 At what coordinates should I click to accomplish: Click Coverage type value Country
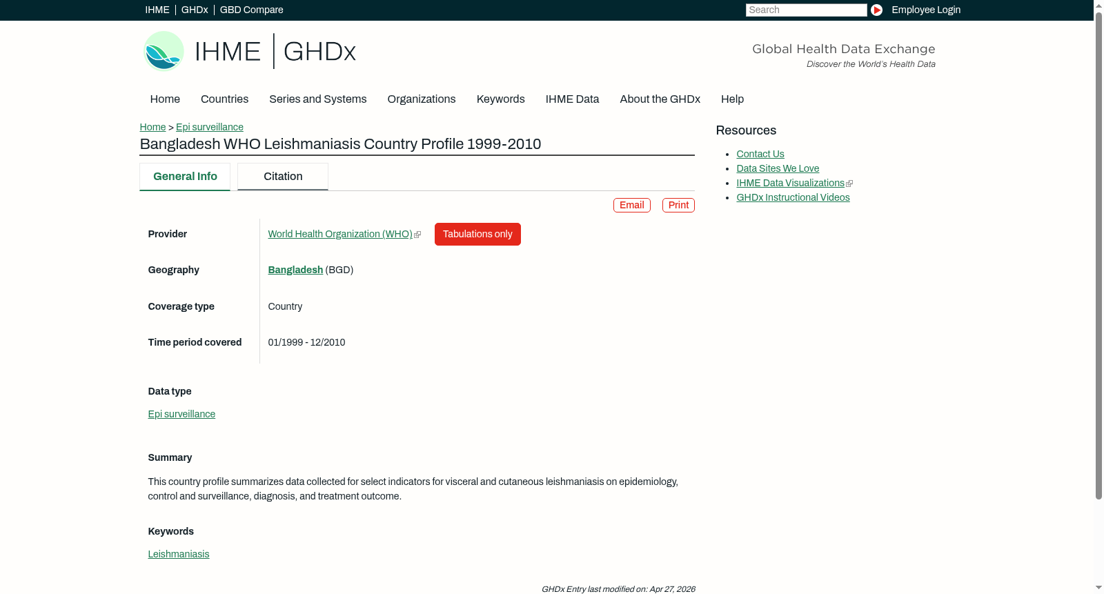click(x=285, y=306)
